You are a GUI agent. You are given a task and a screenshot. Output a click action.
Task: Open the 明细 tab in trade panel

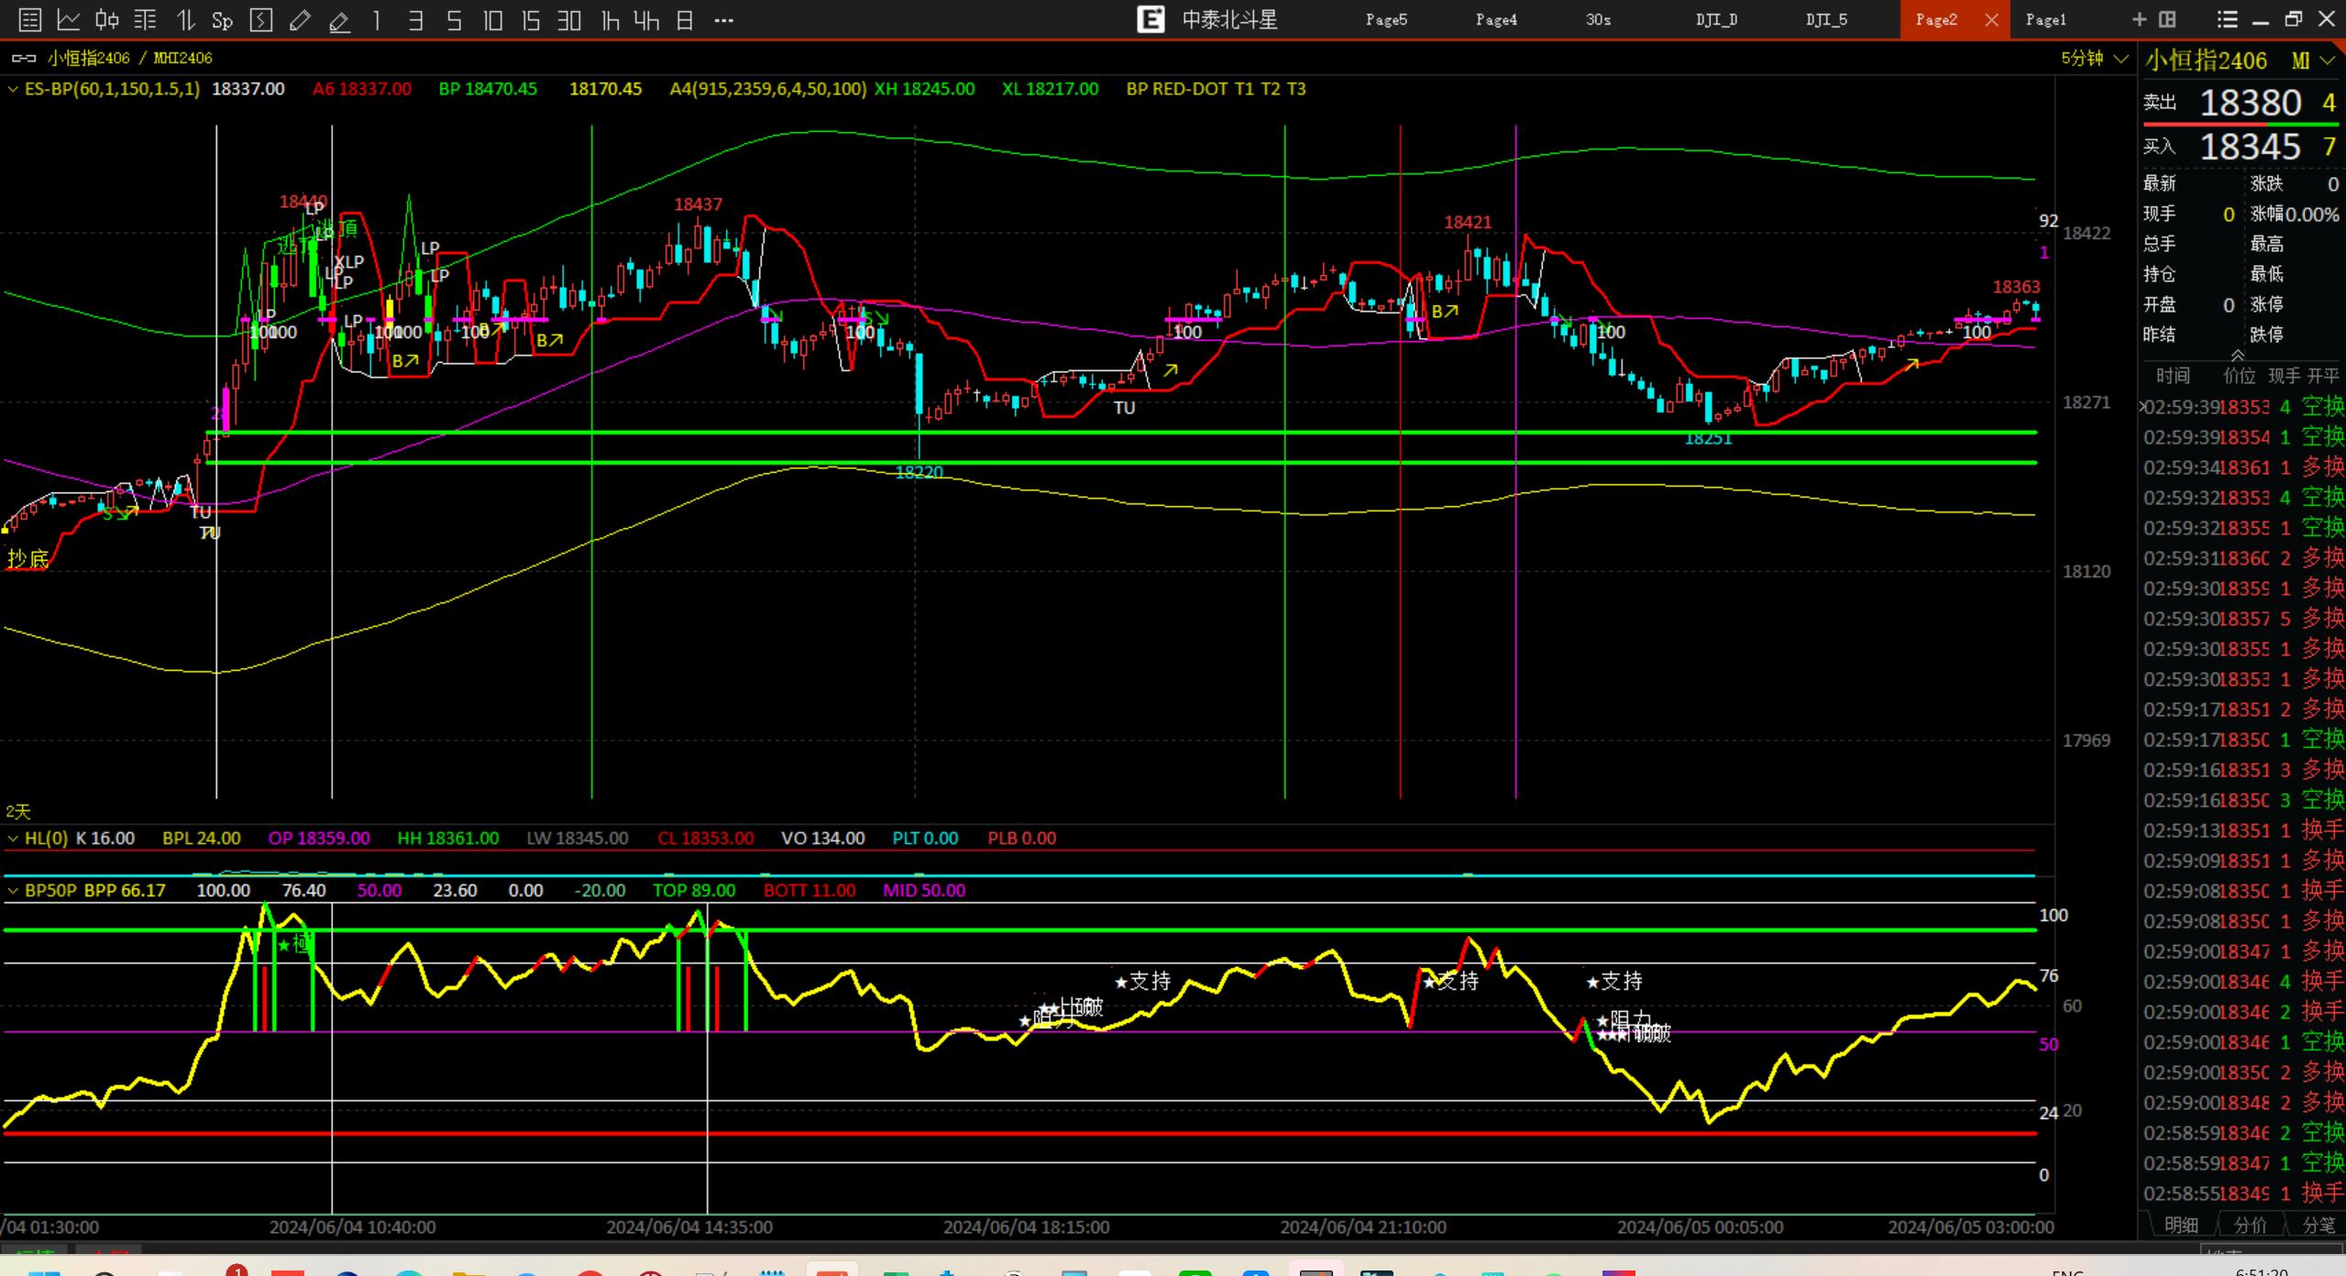[2181, 1225]
